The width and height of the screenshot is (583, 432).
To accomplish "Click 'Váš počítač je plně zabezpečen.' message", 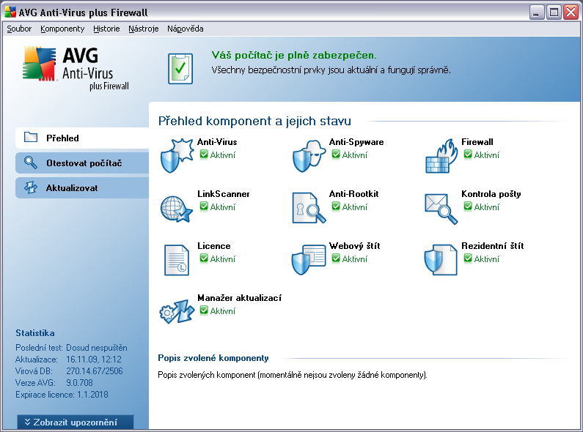I will 294,56.
